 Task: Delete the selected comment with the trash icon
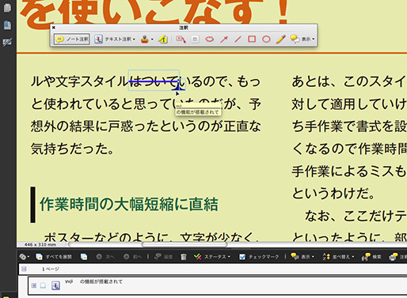coord(184,257)
